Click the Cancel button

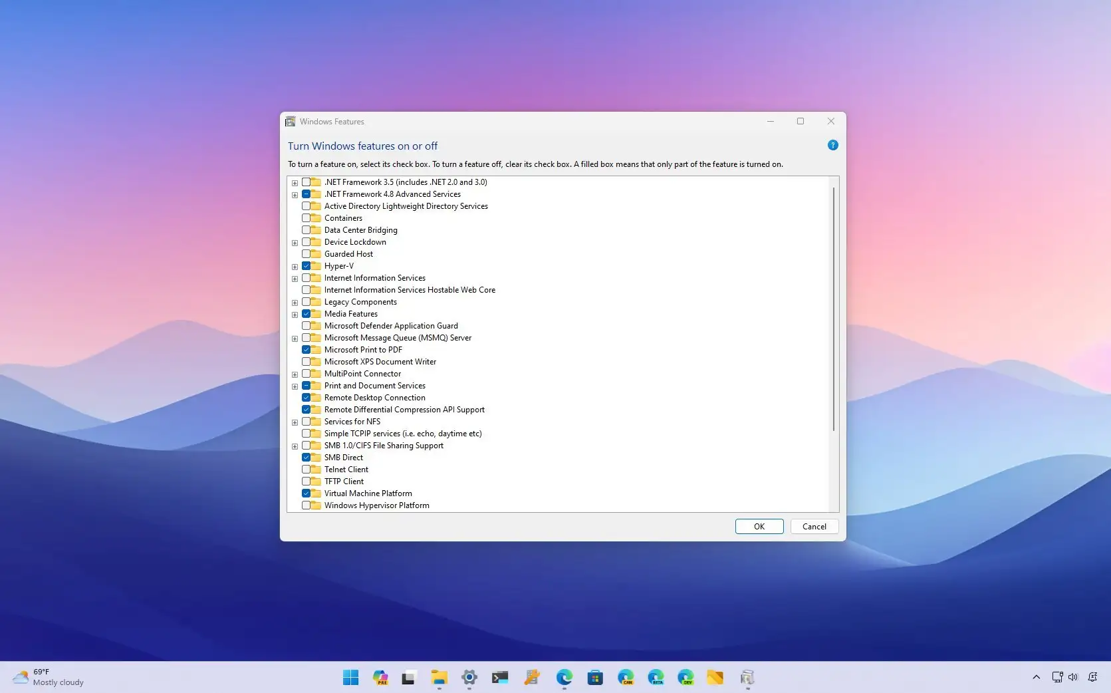[x=814, y=526]
